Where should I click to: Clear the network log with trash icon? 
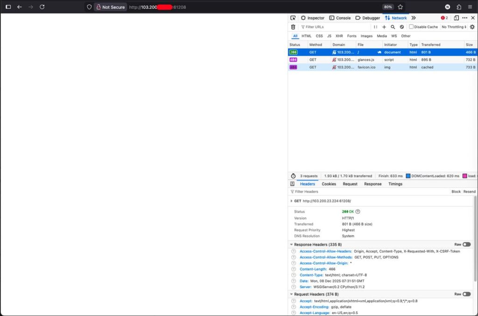pos(293,27)
